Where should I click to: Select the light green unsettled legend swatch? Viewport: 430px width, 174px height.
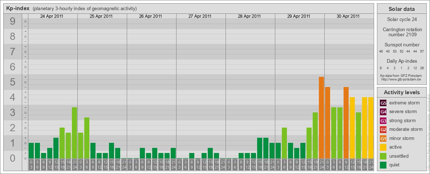383,156
